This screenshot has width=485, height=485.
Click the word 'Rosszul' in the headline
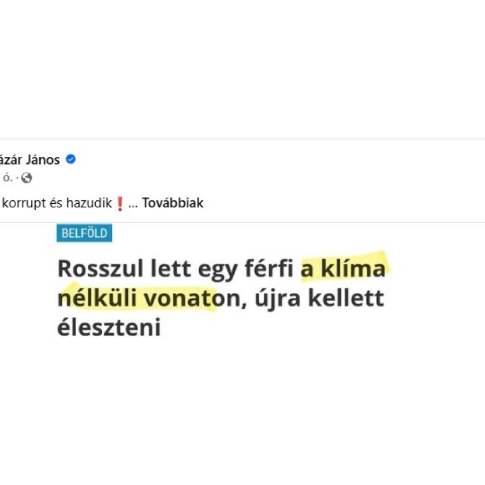[96, 270]
